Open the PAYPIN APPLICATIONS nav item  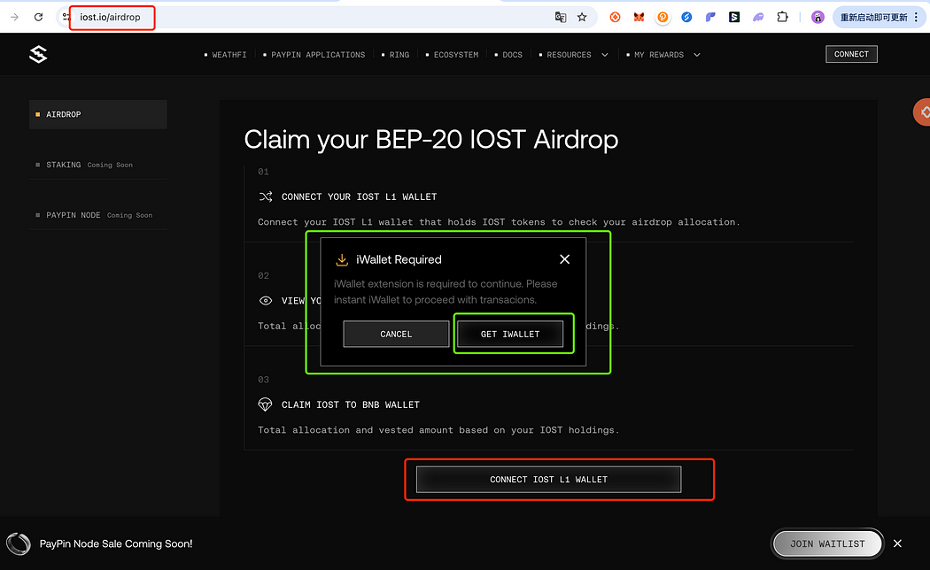tap(314, 55)
